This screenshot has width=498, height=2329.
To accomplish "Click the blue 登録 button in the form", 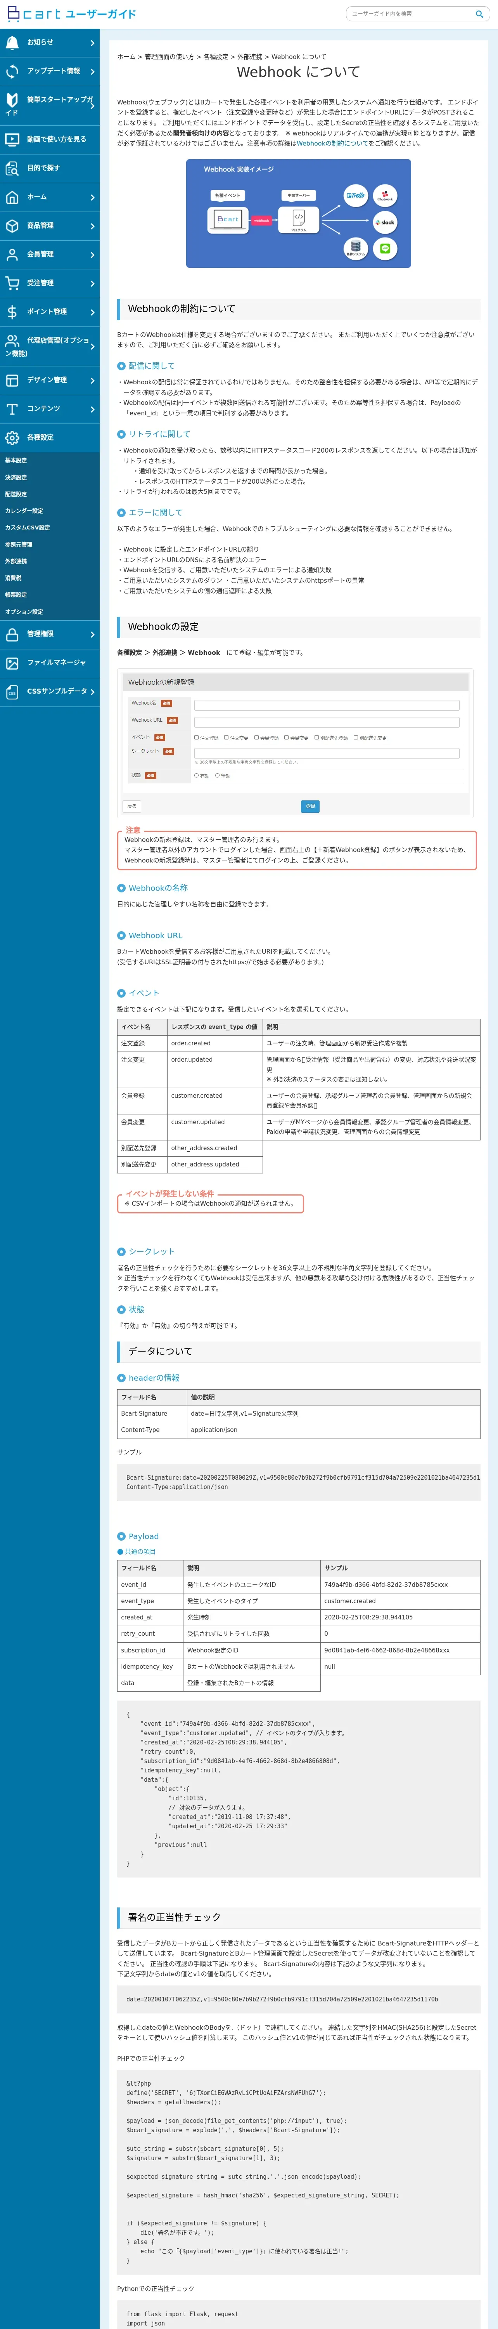I will coord(310,807).
